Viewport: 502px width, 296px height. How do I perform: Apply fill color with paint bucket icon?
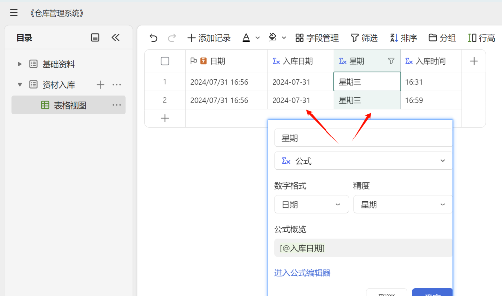273,38
